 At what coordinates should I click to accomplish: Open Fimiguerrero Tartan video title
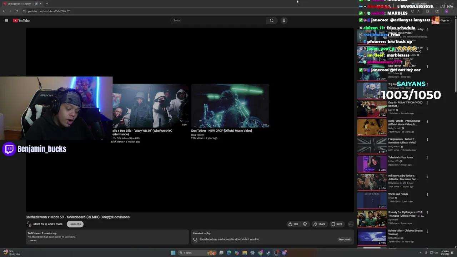[x=402, y=141]
